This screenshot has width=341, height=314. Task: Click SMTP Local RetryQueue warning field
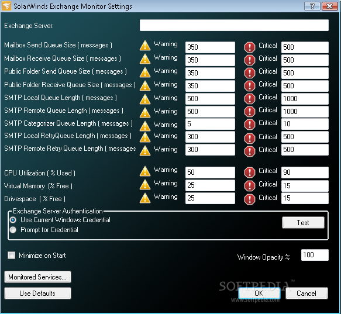click(210, 137)
